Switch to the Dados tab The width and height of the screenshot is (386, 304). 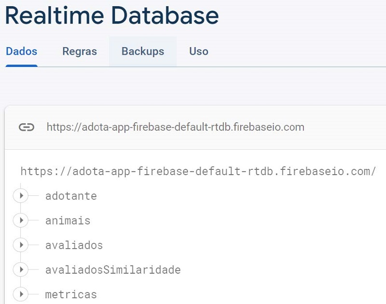coord(21,51)
